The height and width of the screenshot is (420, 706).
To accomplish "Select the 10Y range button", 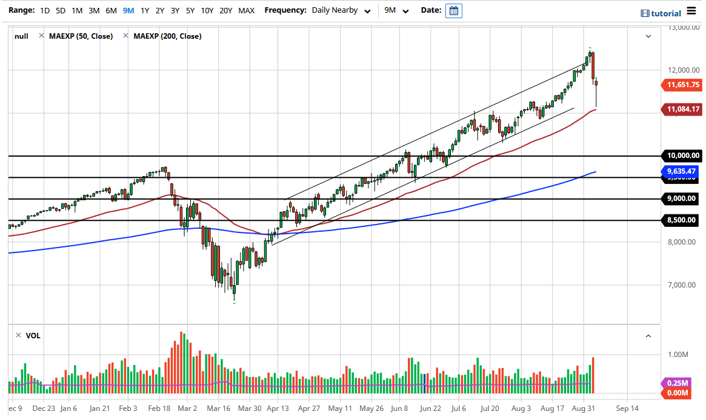I will [x=207, y=10].
